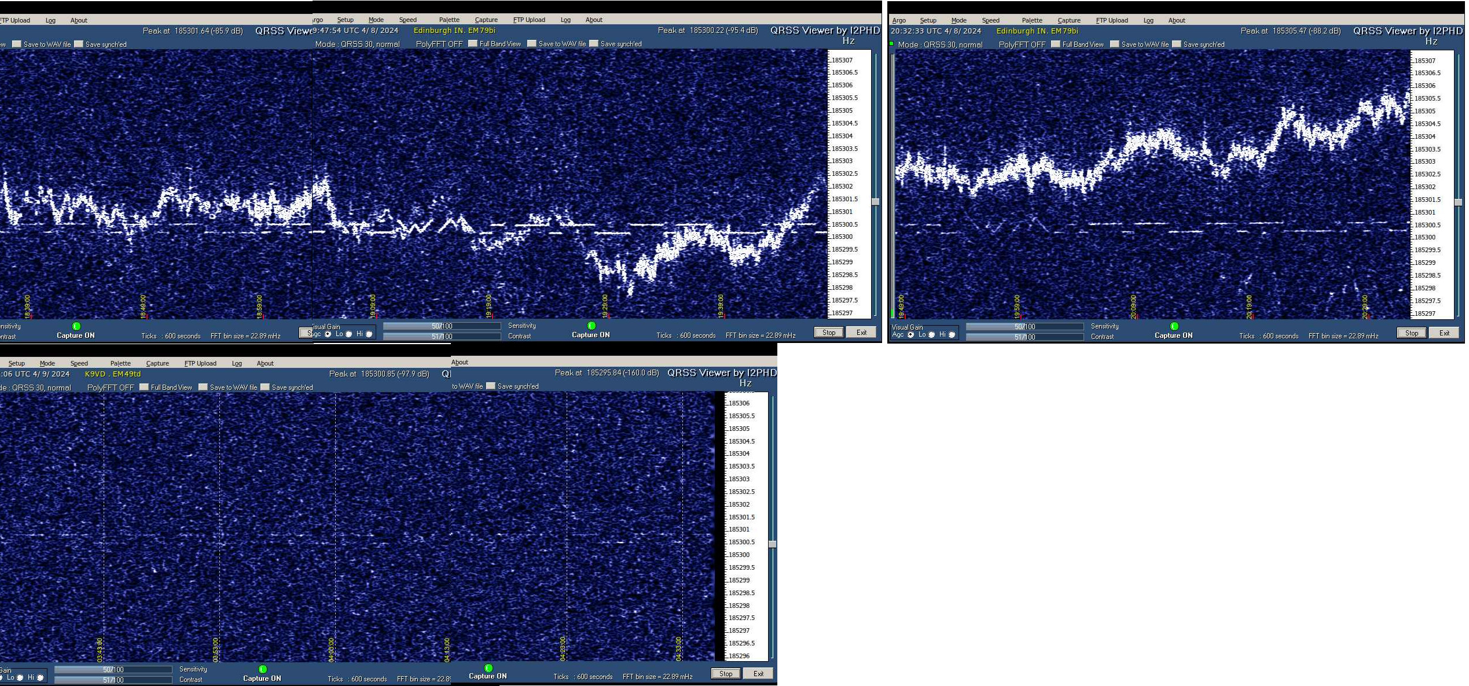Click Capture ON indicator in 19:47:54 Edinburgh window

591,326
